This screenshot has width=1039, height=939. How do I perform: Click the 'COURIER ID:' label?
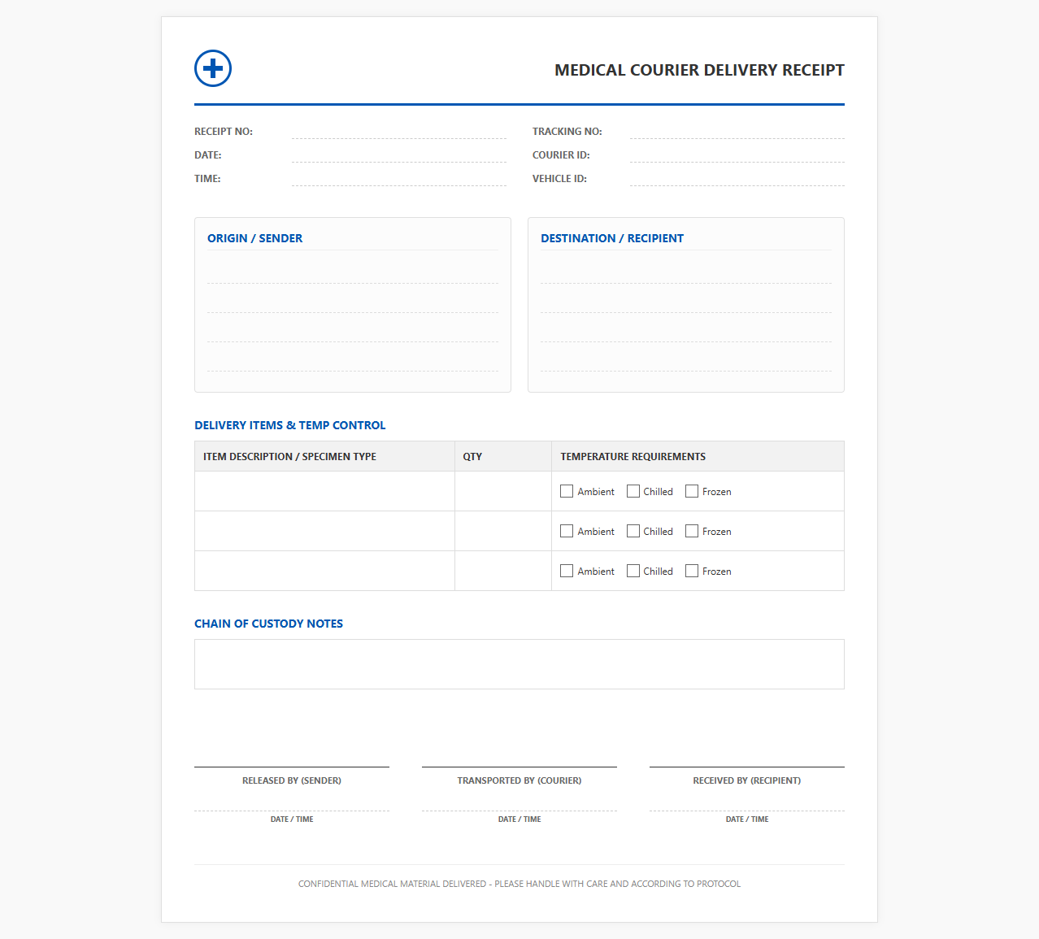pyautogui.click(x=561, y=155)
